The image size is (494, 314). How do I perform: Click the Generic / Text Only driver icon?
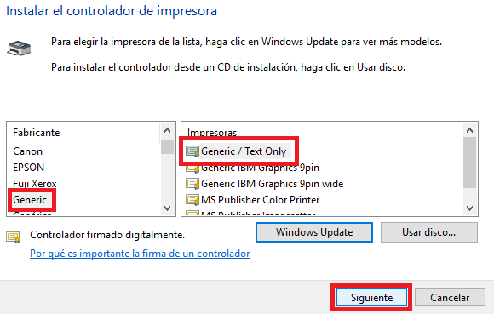click(192, 151)
